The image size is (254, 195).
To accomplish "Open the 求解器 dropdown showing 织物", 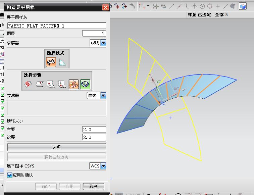I will coord(98,43).
